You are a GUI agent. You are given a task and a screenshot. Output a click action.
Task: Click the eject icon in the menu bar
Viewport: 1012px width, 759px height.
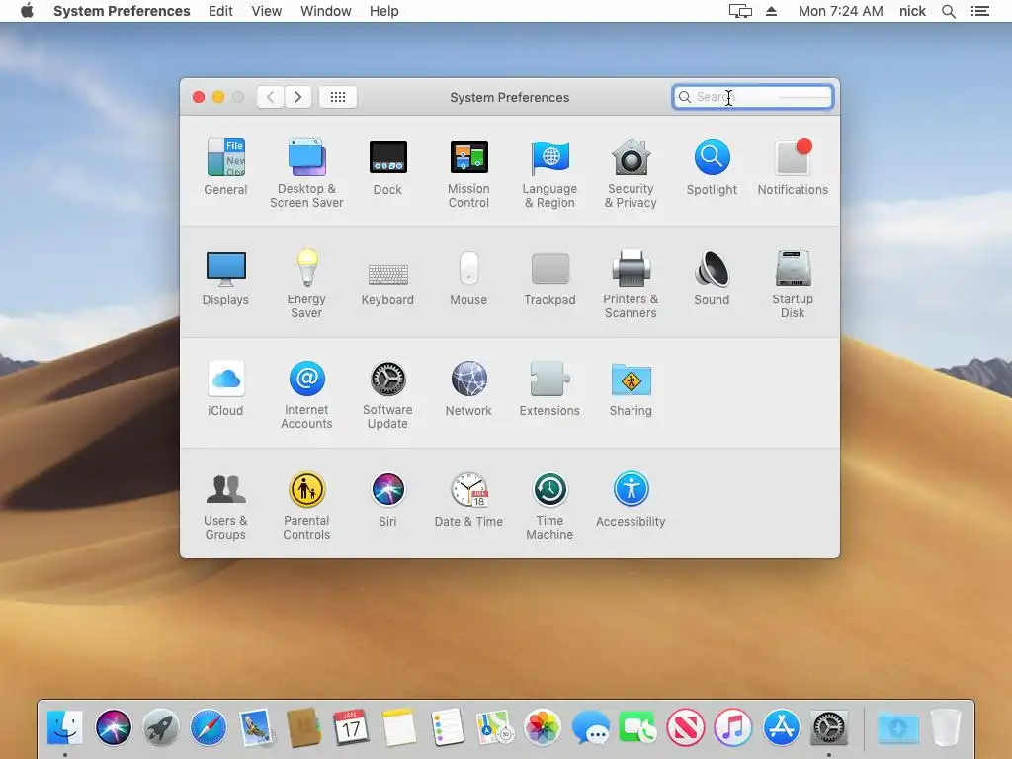[771, 11]
